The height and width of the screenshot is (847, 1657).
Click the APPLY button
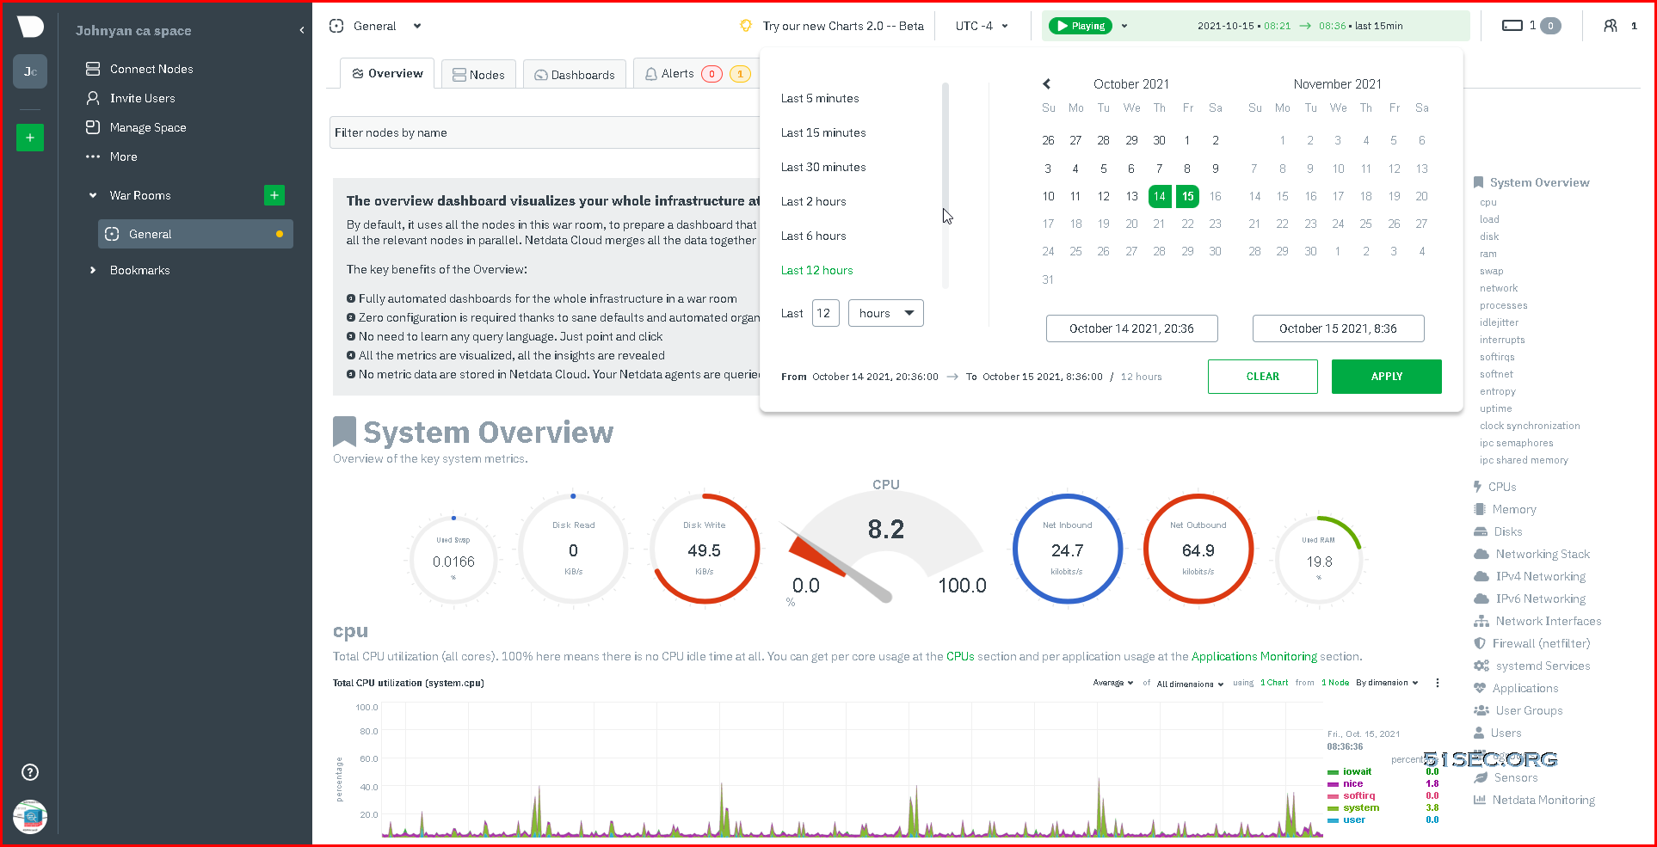pyautogui.click(x=1387, y=377)
